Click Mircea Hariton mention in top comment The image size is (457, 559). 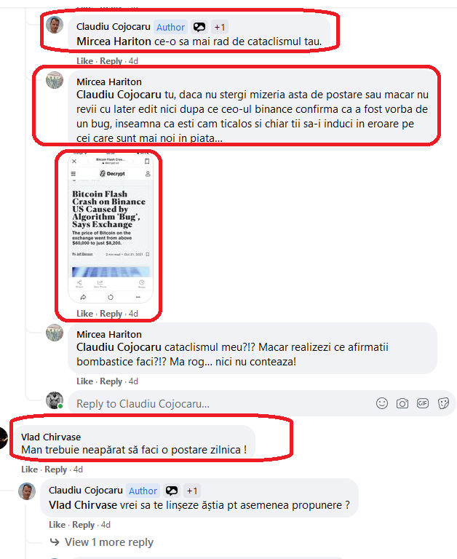point(114,41)
